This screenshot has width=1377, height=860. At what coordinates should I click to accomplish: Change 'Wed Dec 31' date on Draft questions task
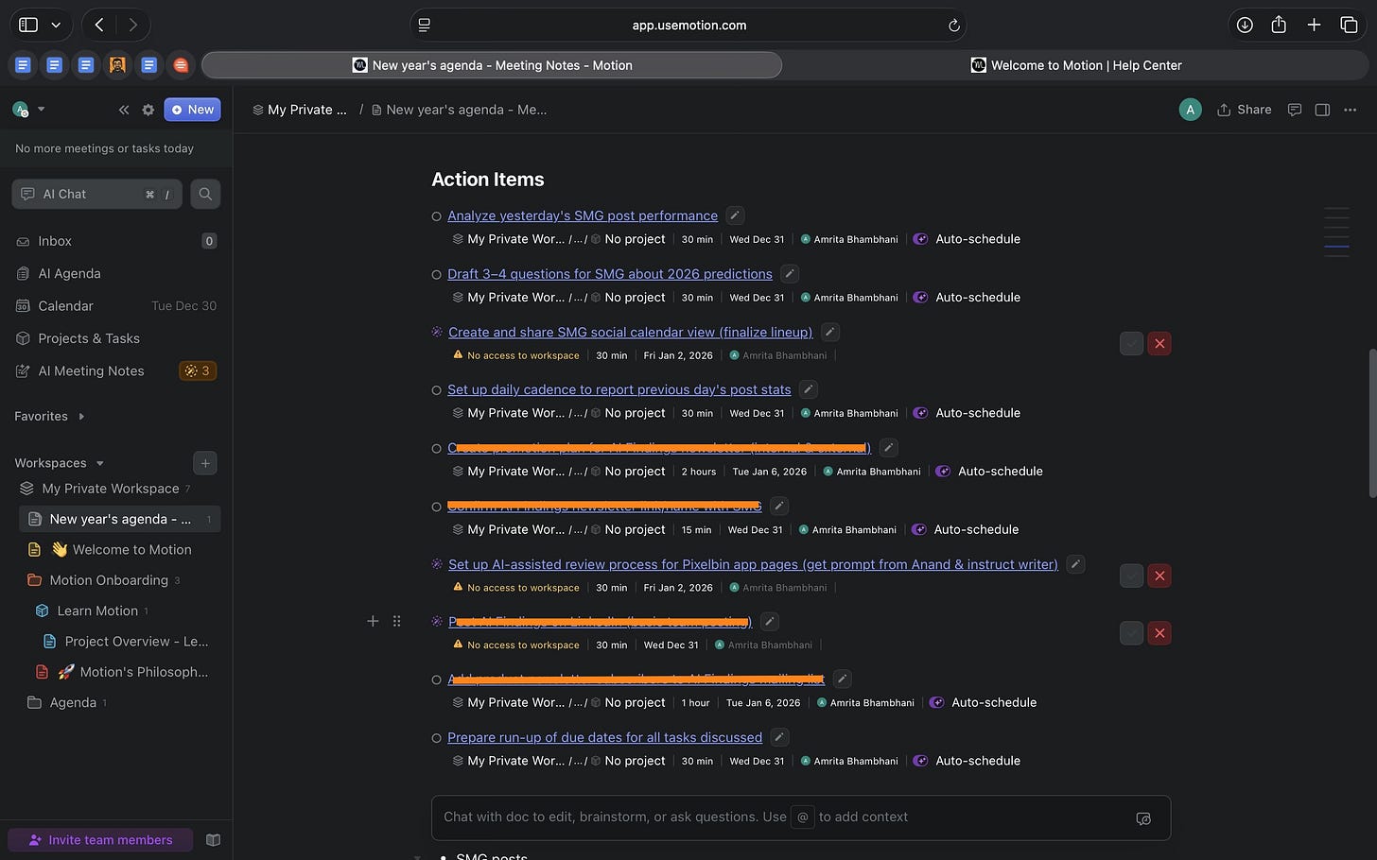[757, 297]
